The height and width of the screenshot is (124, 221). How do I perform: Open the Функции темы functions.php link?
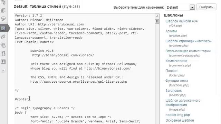(x=176, y=81)
